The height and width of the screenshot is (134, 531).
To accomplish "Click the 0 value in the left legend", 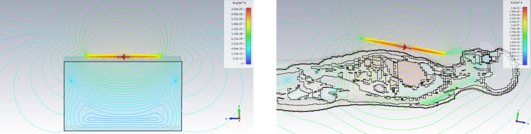I will pyautogui.click(x=242, y=63).
